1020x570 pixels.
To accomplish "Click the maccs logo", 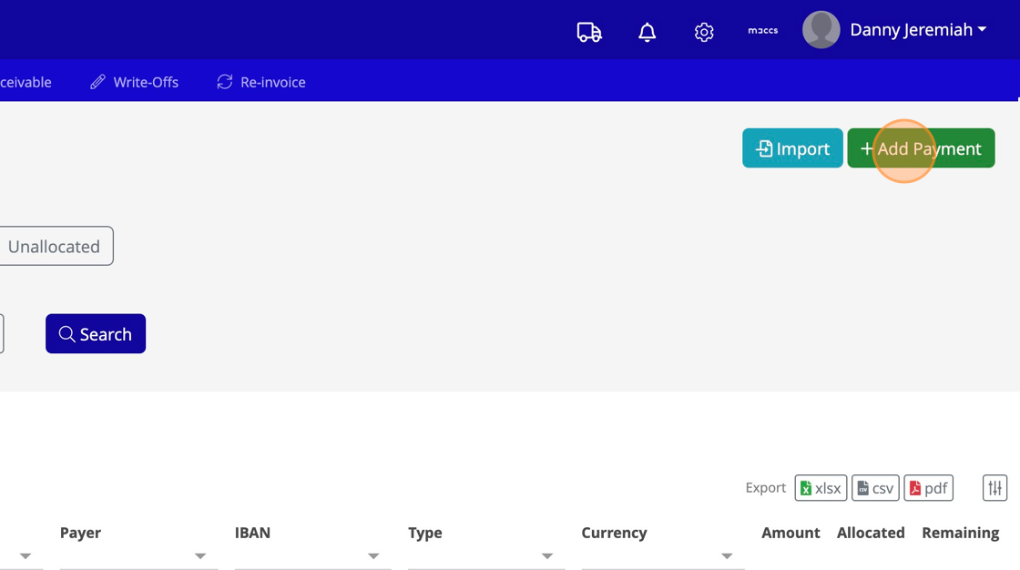I will pyautogui.click(x=762, y=31).
